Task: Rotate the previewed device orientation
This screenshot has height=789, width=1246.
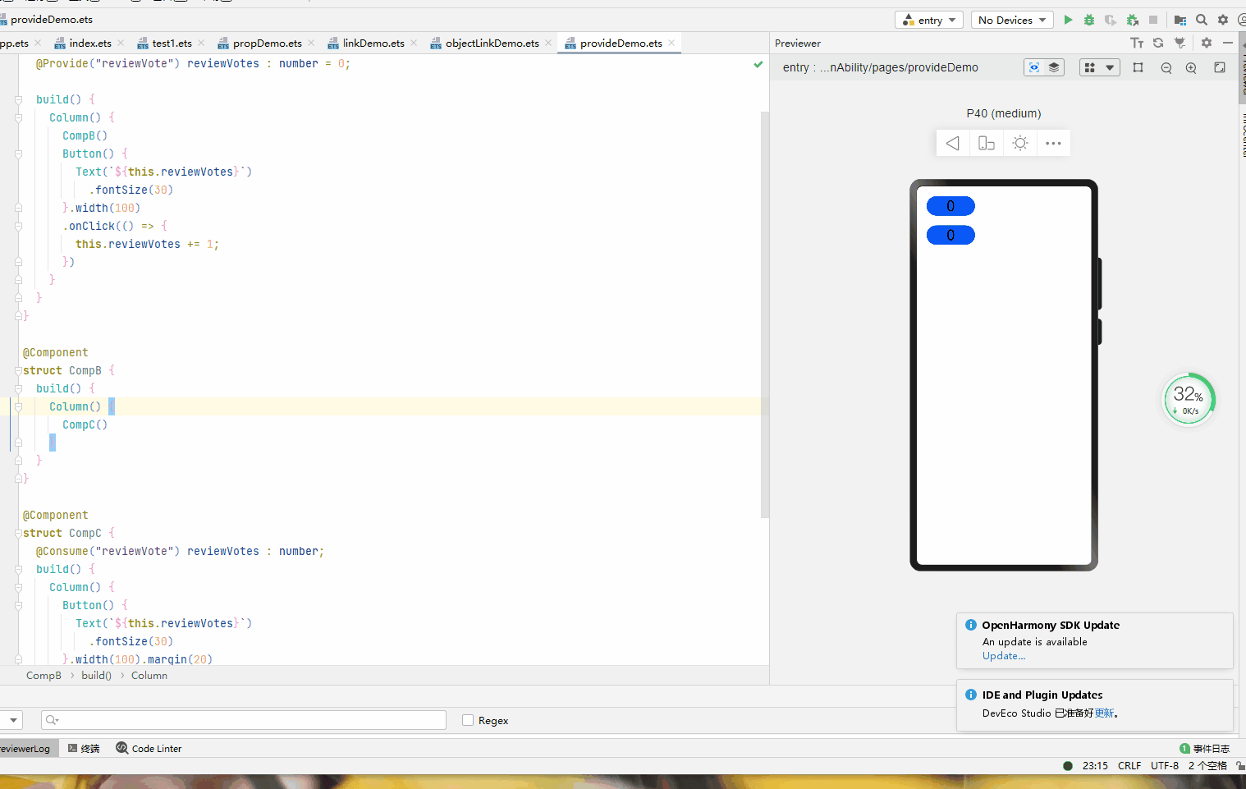Action: (987, 144)
